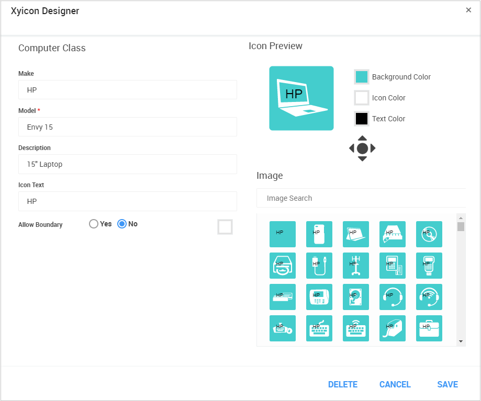Screen dimensions: 481x401
Task: Set Allow Boundary to Yes
Action: tap(94, 224)
